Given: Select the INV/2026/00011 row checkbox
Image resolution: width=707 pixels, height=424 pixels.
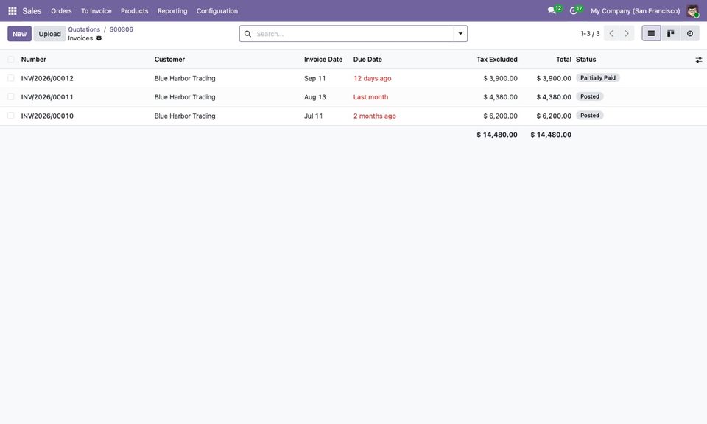Looking at the screenshot, I should [x=11, y=97].
